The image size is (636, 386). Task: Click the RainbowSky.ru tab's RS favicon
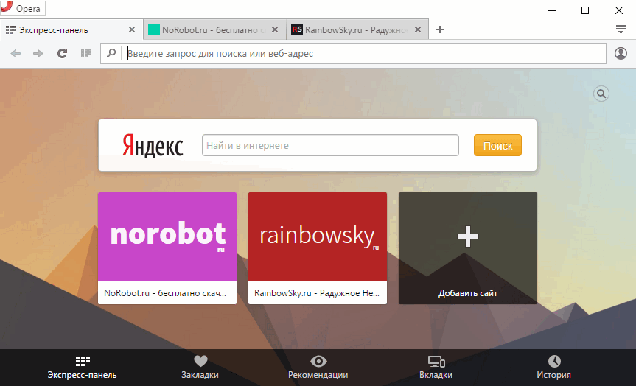pos(297,29)
